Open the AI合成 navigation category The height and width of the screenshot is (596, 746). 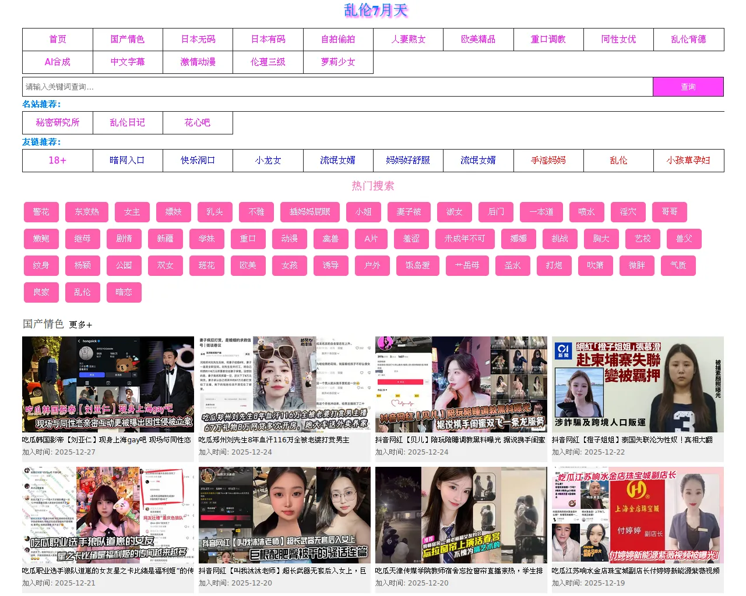(x=58, y=62)
